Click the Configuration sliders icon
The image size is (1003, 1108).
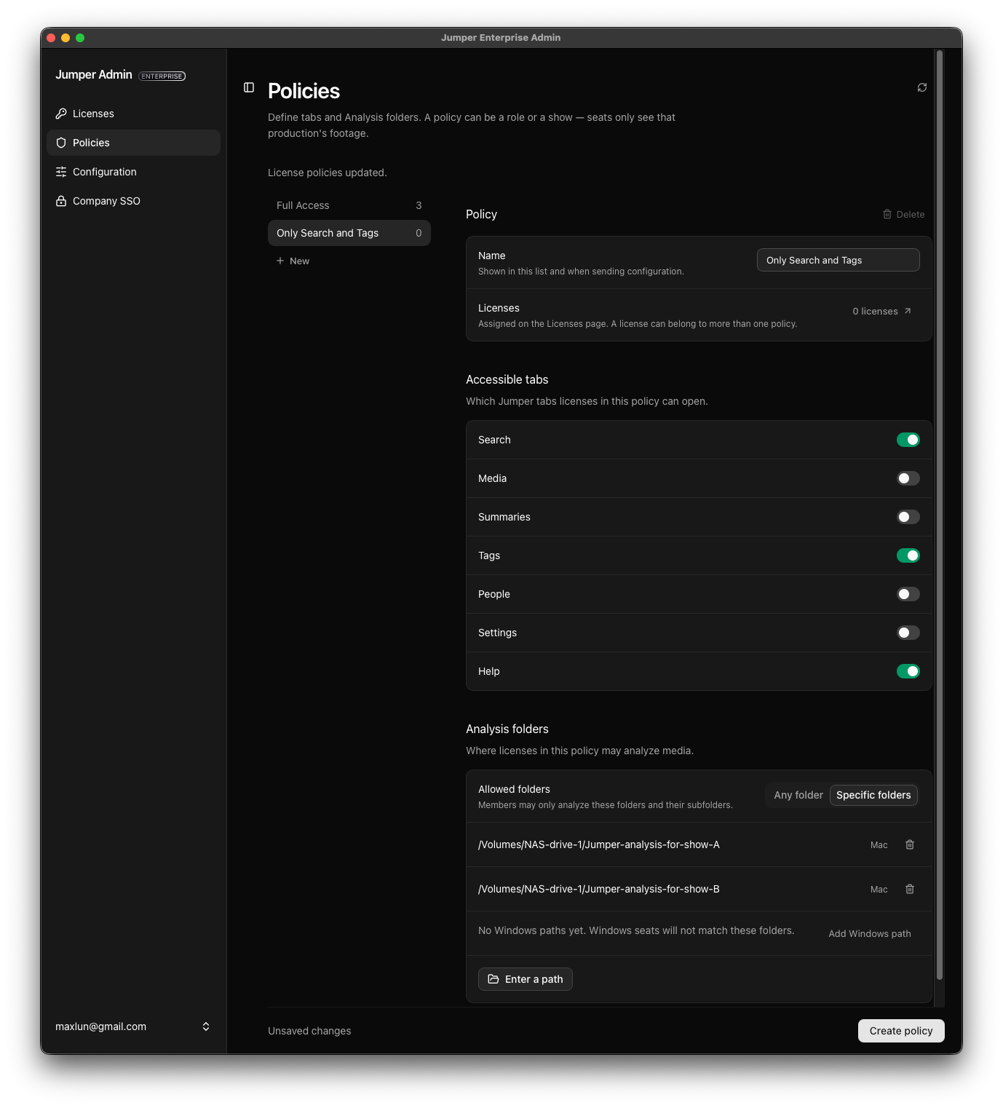61,172
